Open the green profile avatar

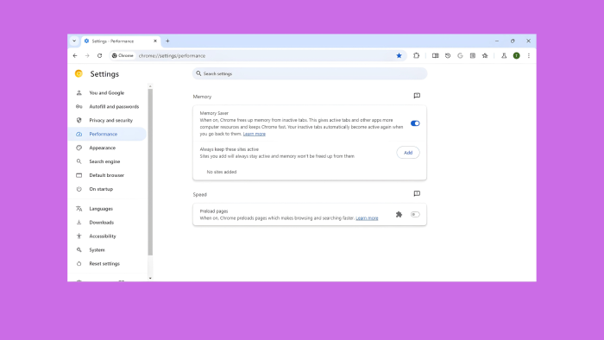[x=517, y=56]
